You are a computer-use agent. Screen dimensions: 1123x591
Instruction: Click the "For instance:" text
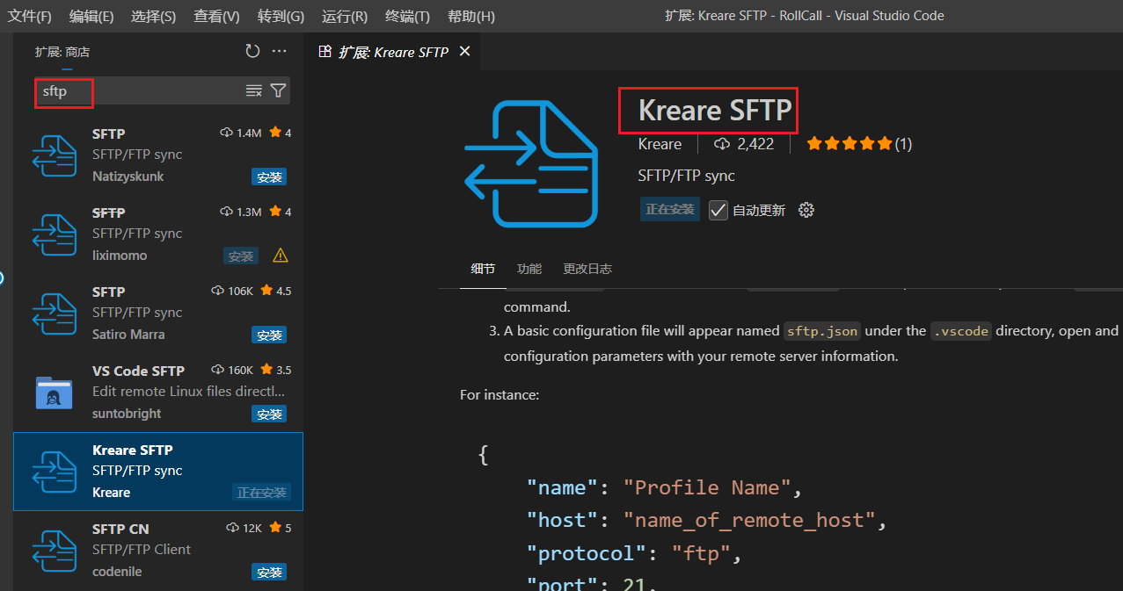(x=500, y=395)
